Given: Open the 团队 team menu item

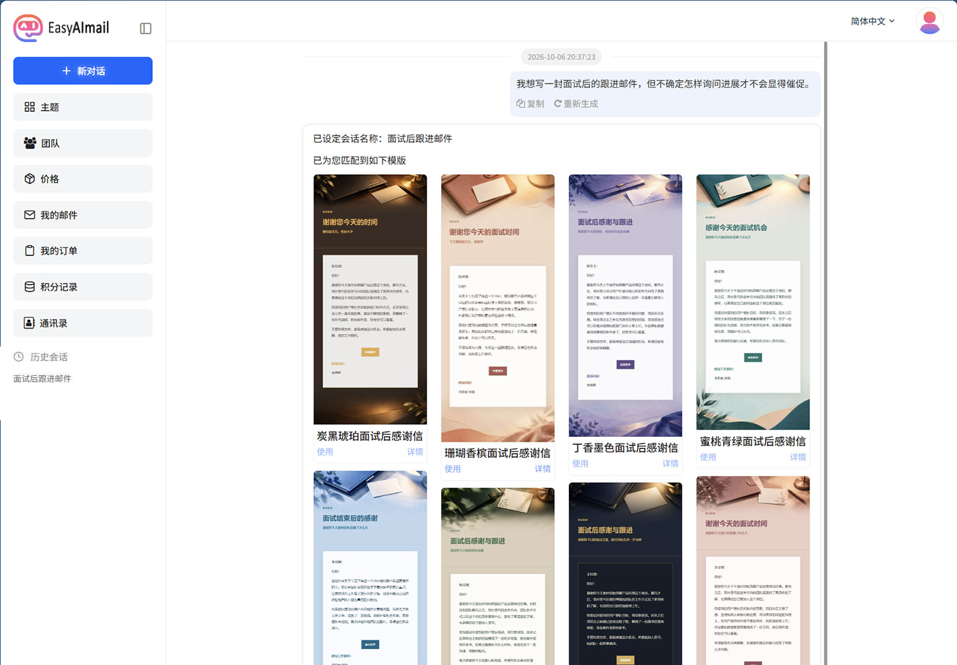Looking at the screenshot, I should (x=83, y=143).
